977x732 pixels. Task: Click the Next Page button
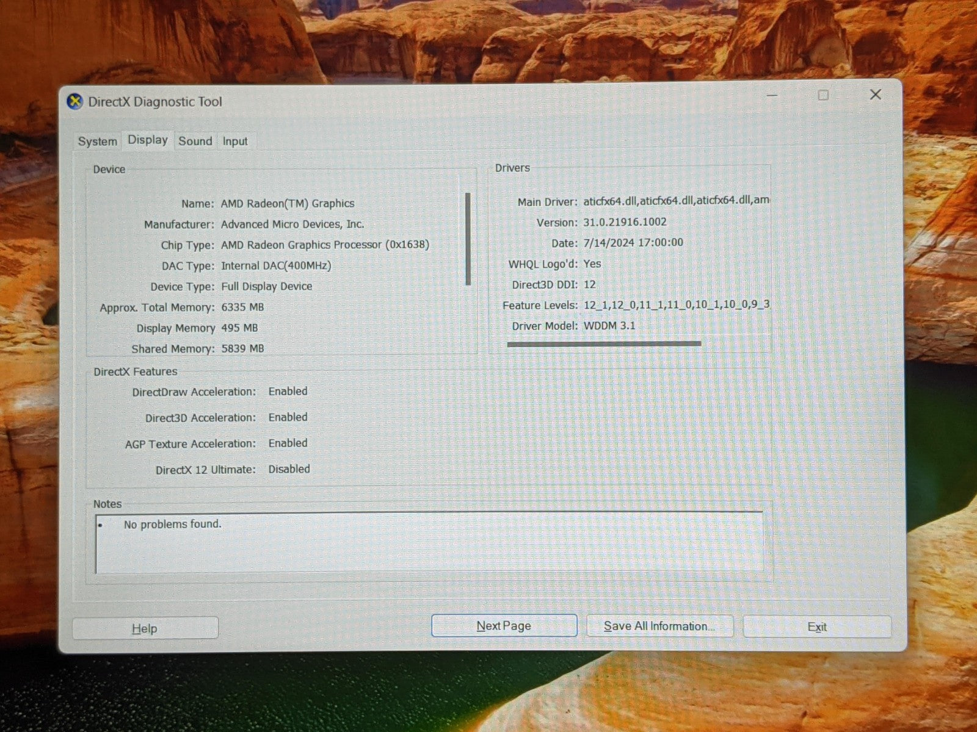click(504, 626)
